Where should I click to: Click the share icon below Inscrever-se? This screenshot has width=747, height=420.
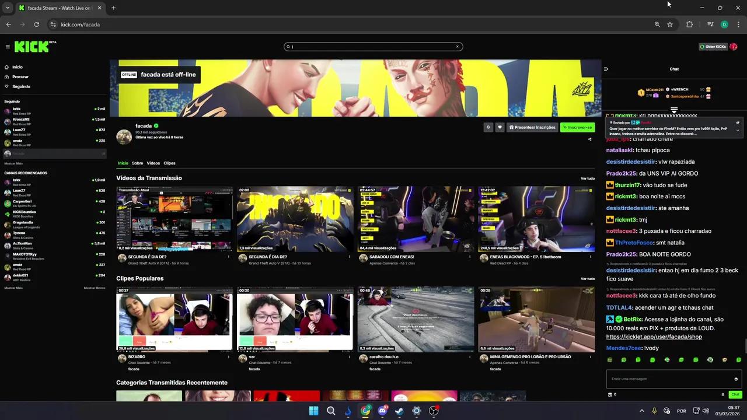pos(589,139)
